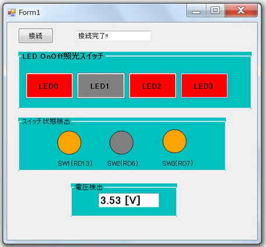Click the gray SW2 indicator circle
Viewport: 266px width, 247px height.
[121, 142]
